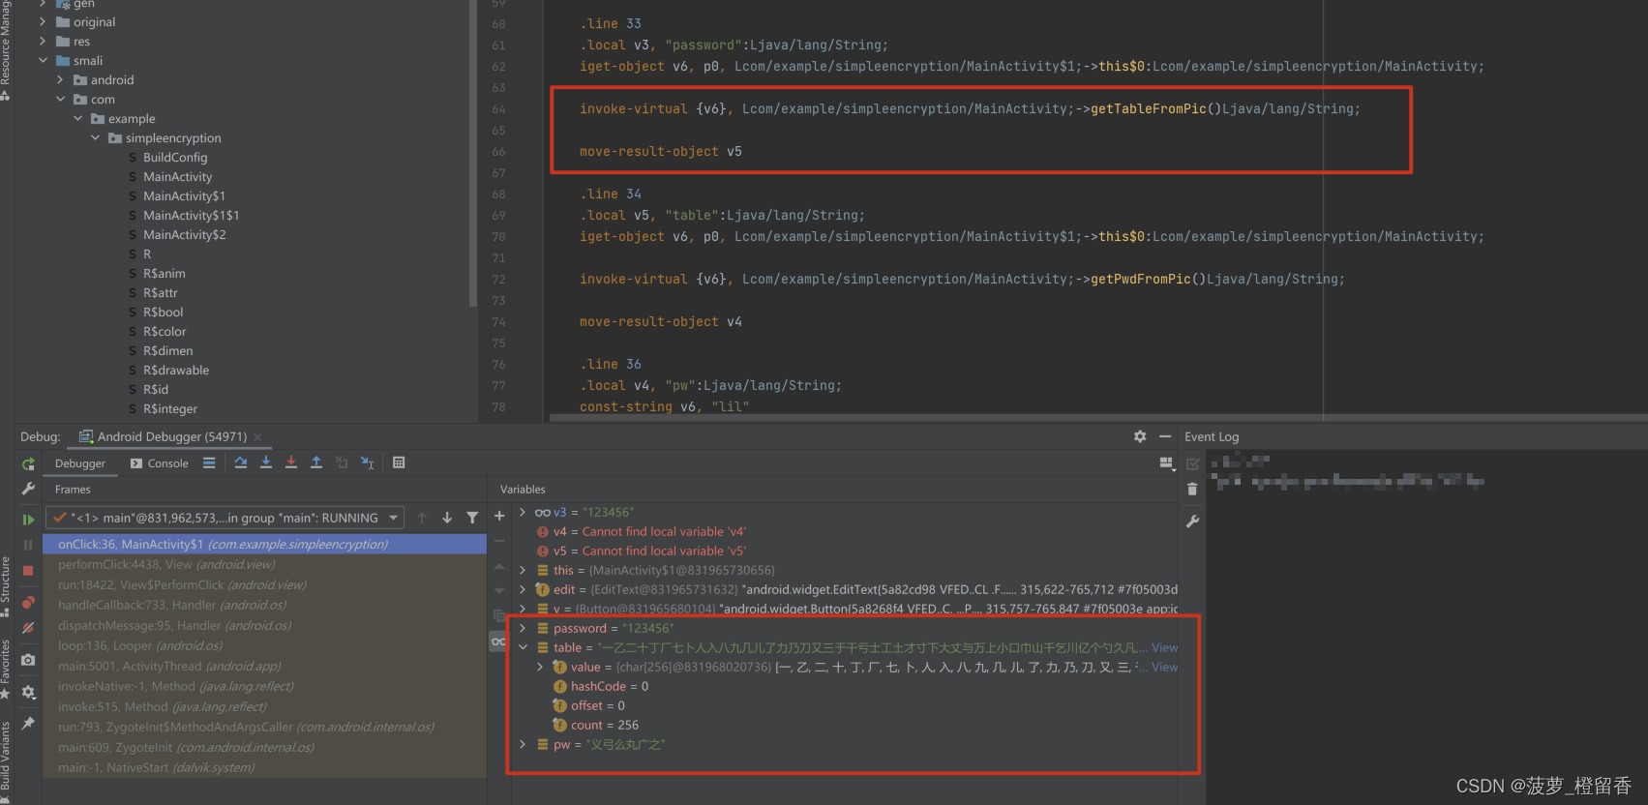Expand the v3 variable node
The height and width of the screenshot is (805, 1648).
pos(523,512)
